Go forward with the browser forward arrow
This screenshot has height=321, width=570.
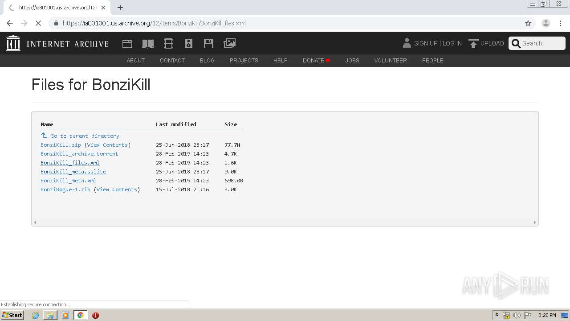24,23
